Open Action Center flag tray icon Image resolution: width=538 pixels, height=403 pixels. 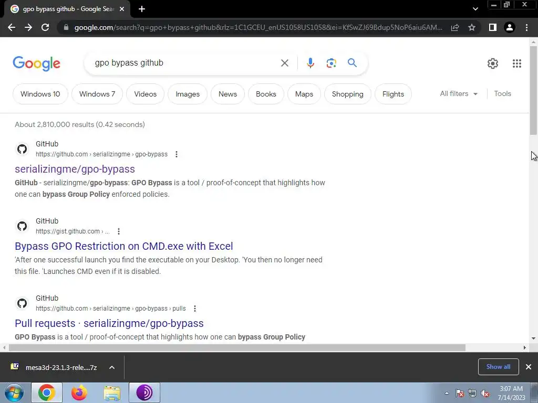[x=460, y=393]
